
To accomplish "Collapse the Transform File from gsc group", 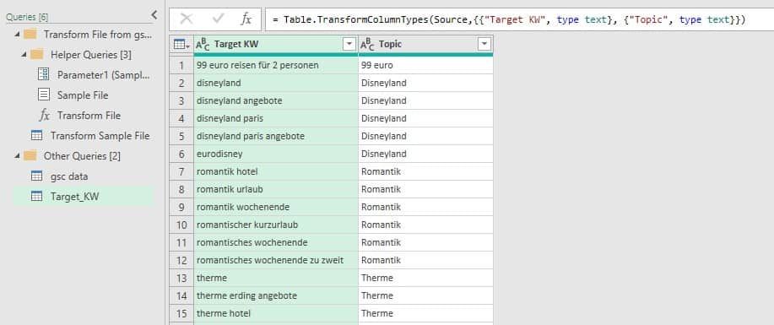I will (18, 35).
